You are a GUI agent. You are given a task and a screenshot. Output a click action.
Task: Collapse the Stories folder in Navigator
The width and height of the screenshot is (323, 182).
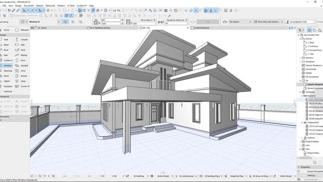[300, 39]
